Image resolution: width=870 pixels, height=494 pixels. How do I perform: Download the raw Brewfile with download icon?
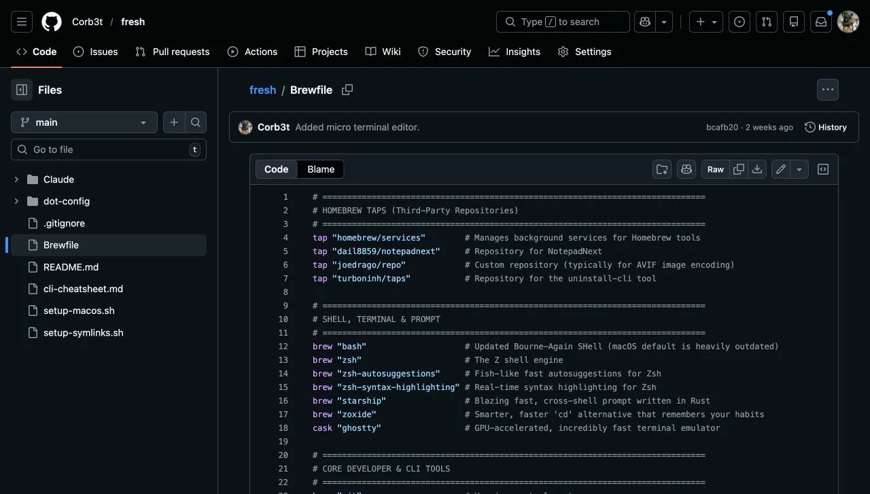[x=757, y=169]
